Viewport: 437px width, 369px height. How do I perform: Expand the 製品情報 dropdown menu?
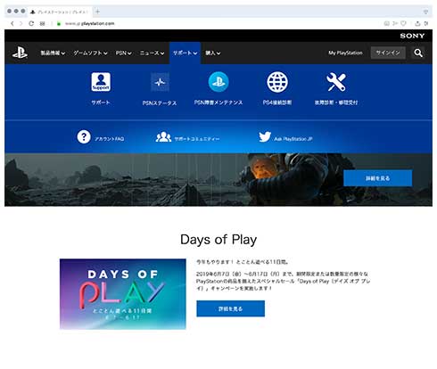click(53, 53)
